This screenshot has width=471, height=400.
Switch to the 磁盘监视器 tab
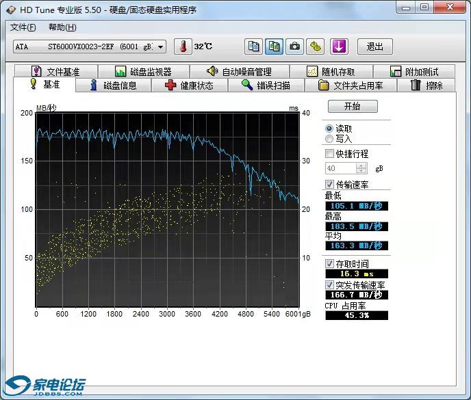(144, 71)
